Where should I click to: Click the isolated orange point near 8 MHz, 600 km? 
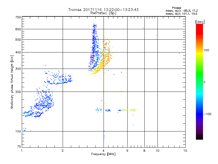[x=143, y=28]
